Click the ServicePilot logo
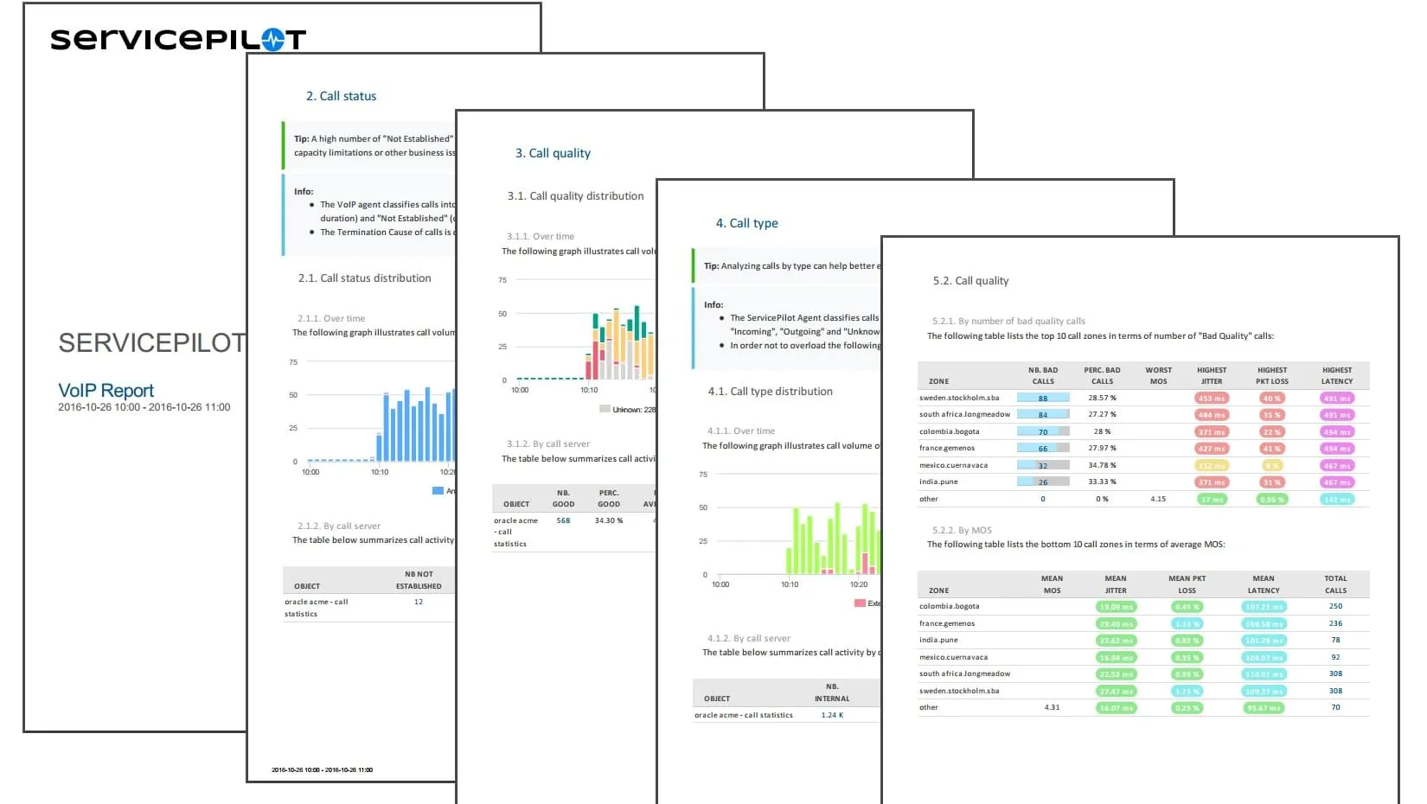The width and height of the screenshot is (1427, 804). pos(177,36)
